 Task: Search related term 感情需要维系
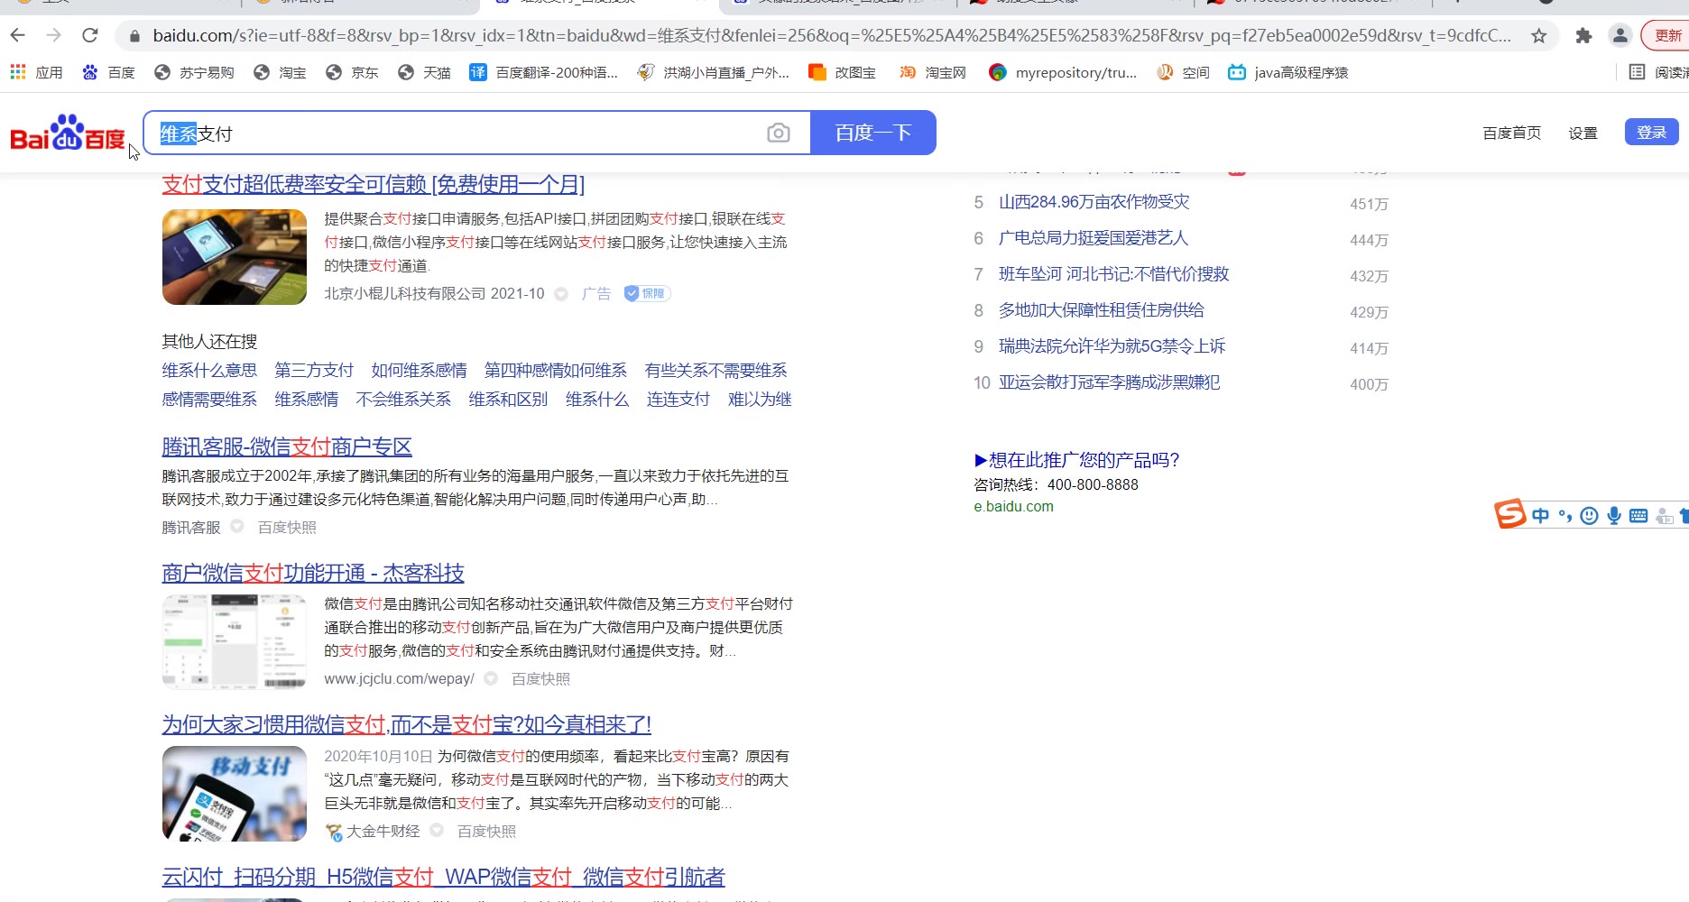209,400
